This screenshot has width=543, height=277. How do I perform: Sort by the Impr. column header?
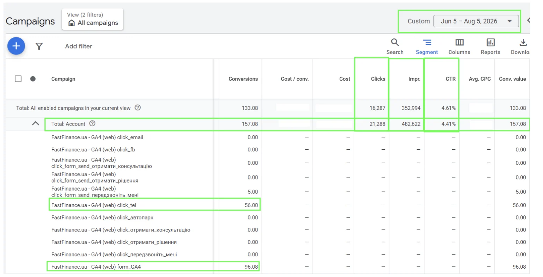(x=414, y=79)
